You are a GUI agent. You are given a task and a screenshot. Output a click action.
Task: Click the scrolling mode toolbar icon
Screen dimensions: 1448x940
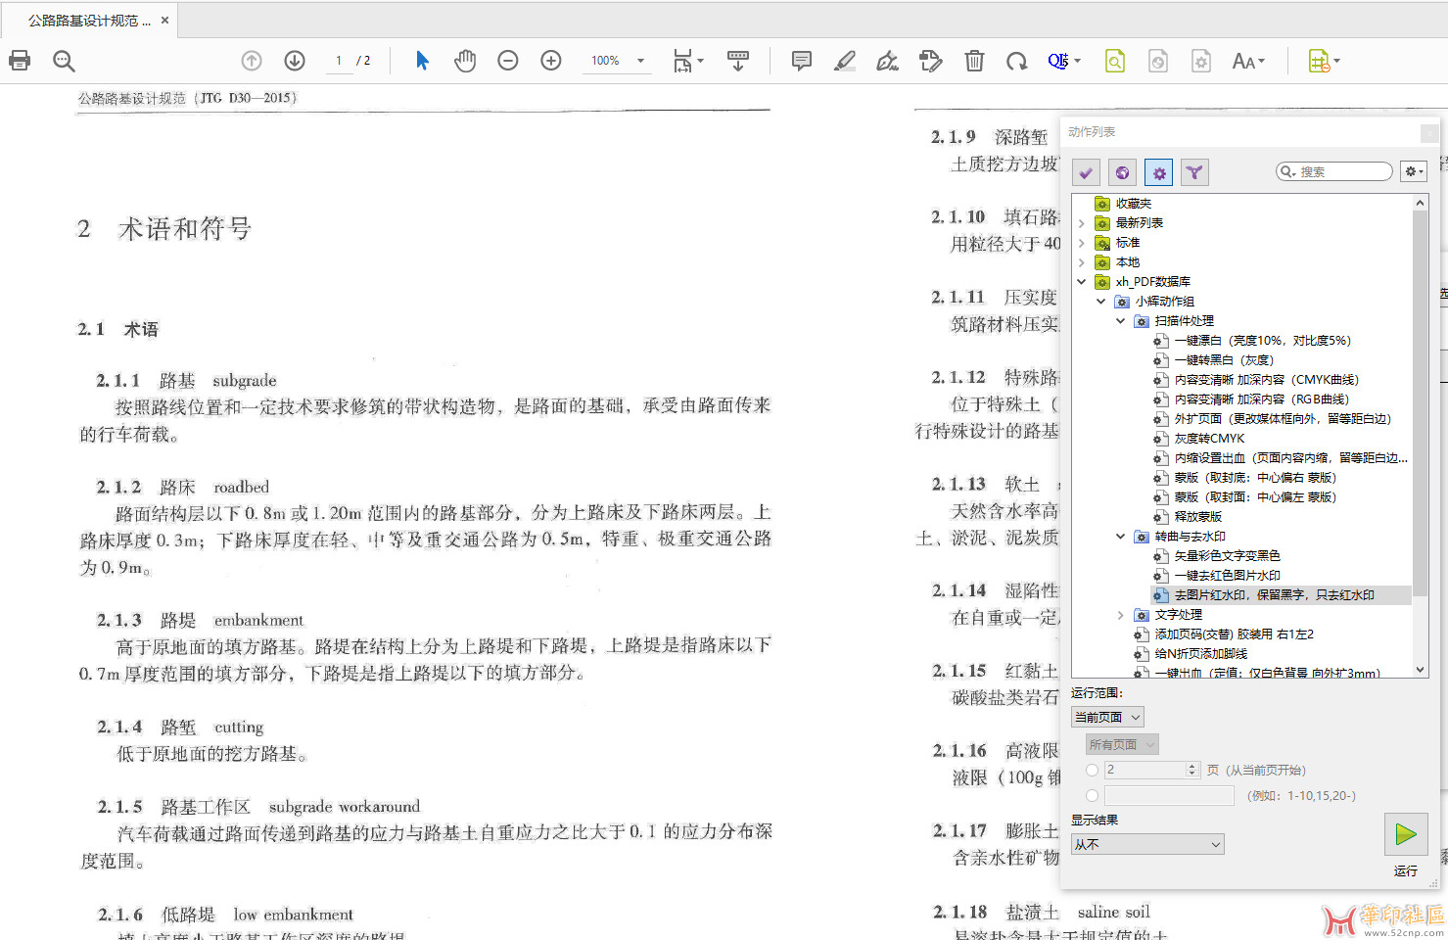click(x=738, y=61)
